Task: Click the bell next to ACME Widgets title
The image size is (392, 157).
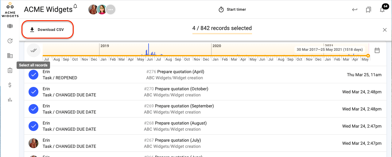Action: 76,6
